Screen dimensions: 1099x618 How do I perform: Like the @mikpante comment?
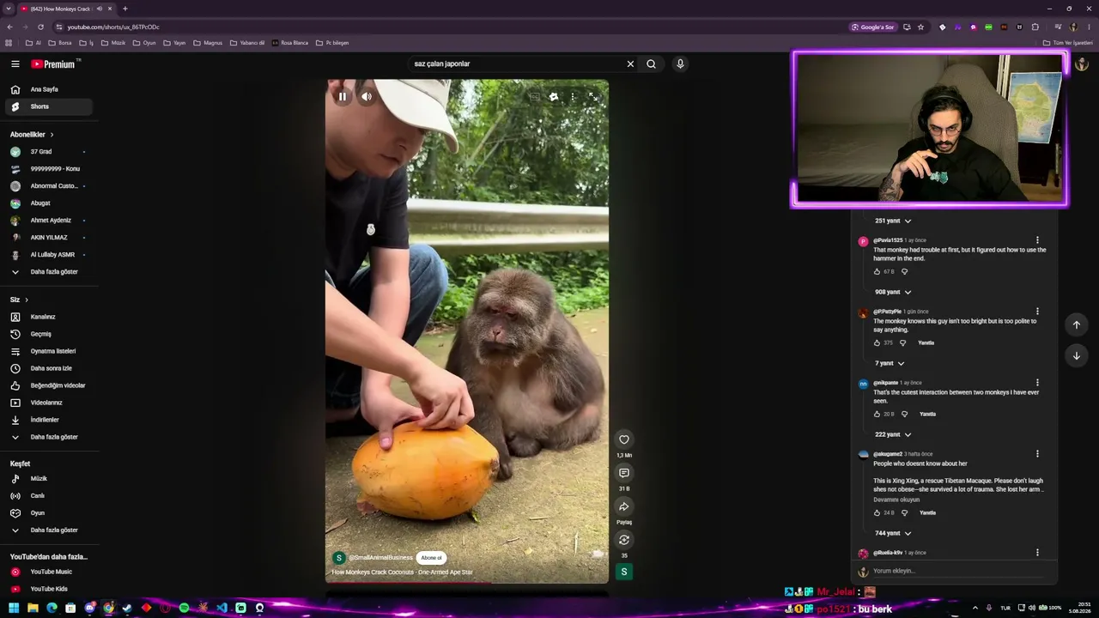point(877,414)
